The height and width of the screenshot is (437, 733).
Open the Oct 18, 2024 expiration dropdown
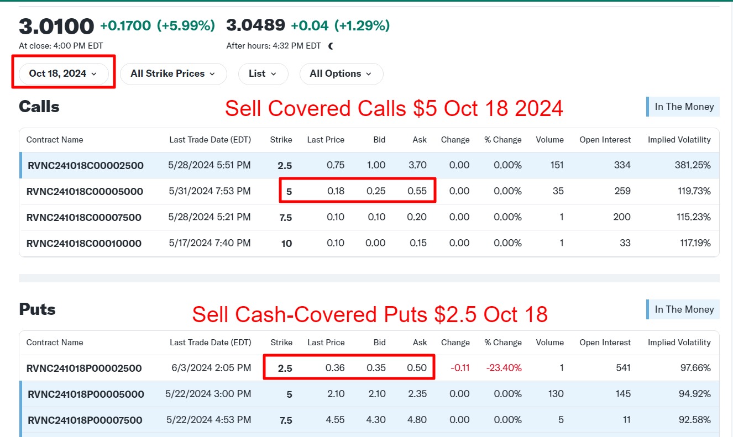pos(63,73)
